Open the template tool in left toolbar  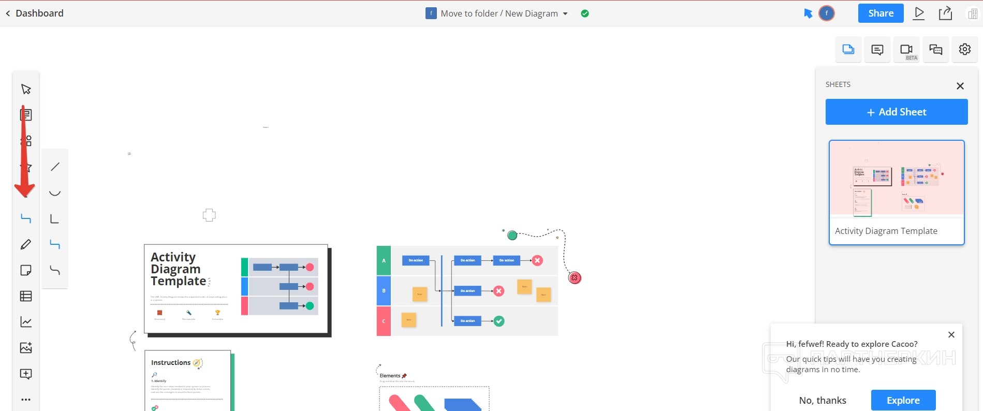(26, 115)
